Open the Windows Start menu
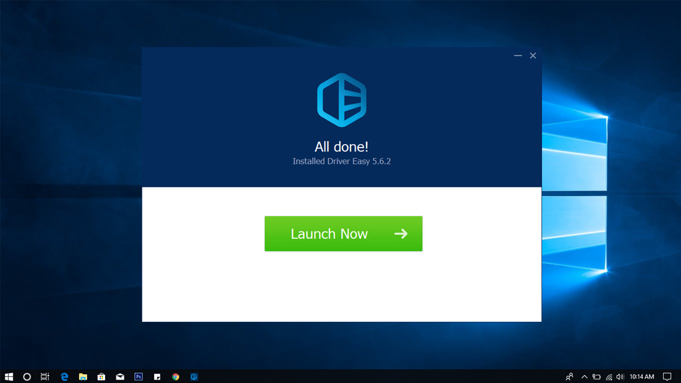 9,376
